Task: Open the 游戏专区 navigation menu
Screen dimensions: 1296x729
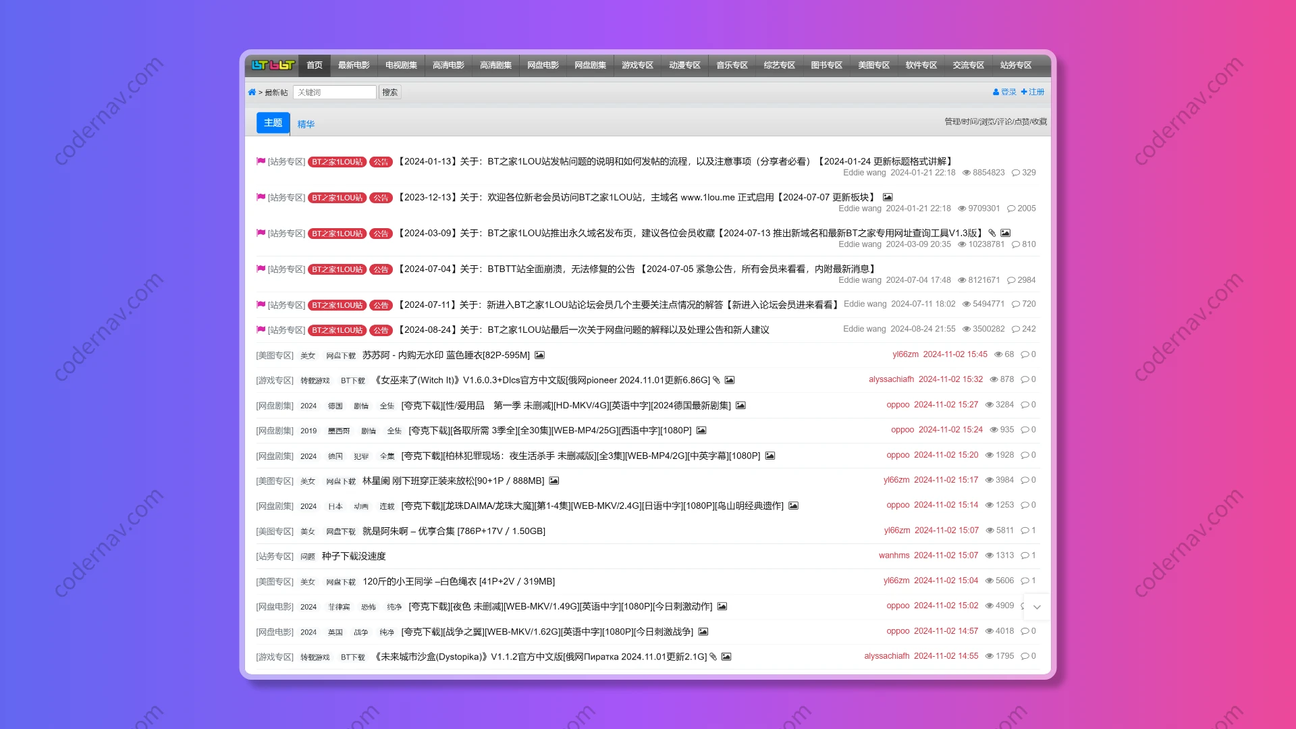Action: coord(637,65)
